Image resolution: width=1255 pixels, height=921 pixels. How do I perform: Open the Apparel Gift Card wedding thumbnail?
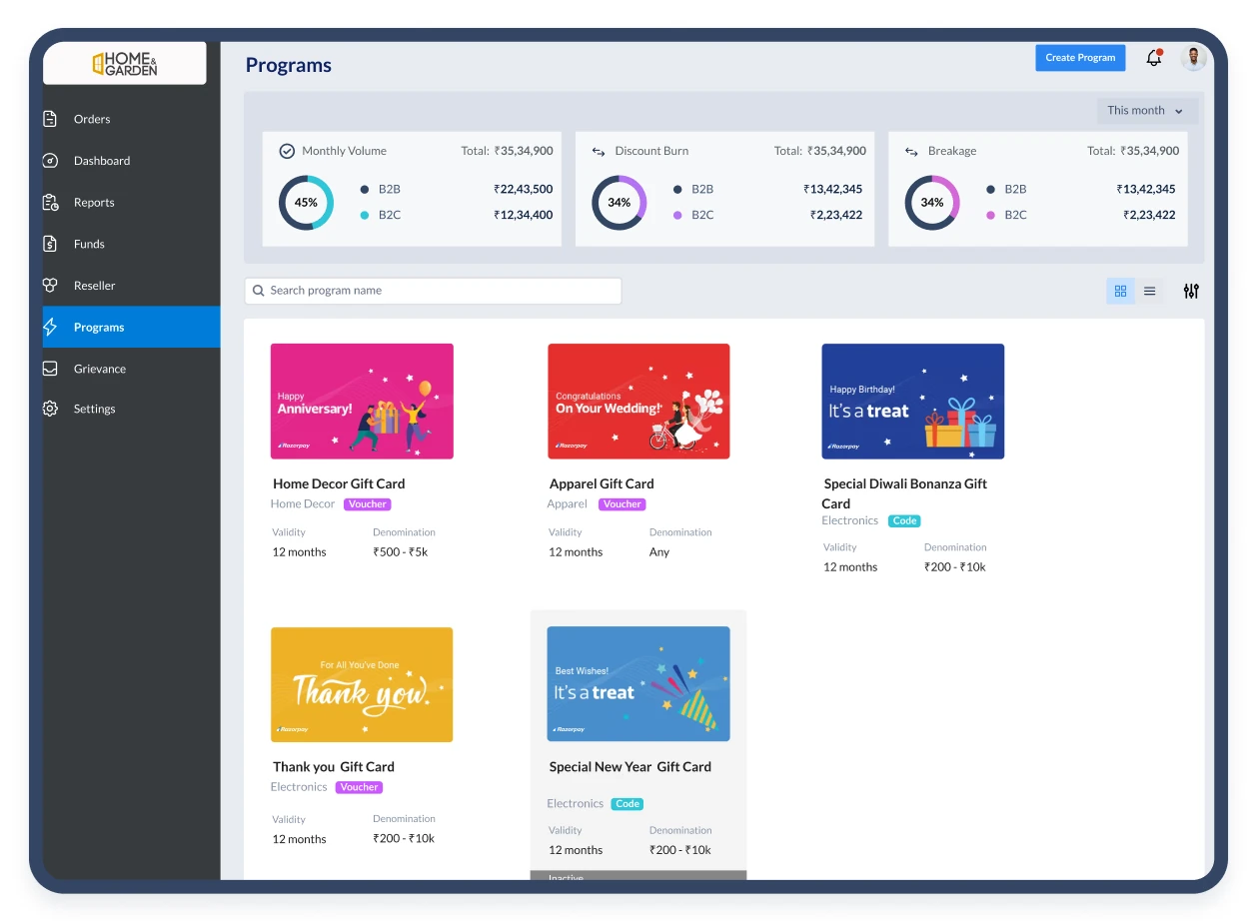(638, 402)
